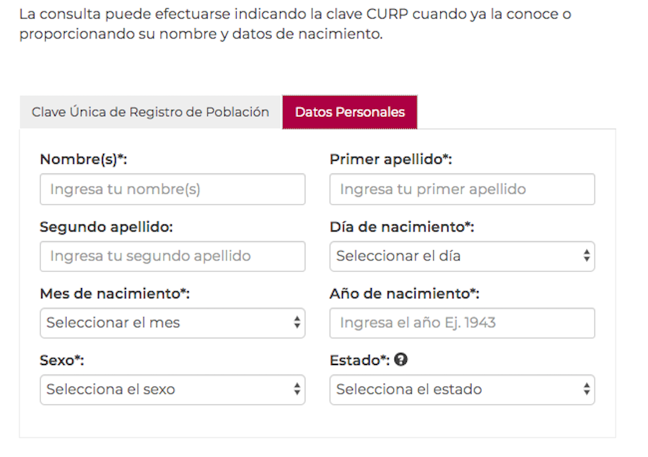Click the Nombre(s)* field label

(x=83, y=160)
